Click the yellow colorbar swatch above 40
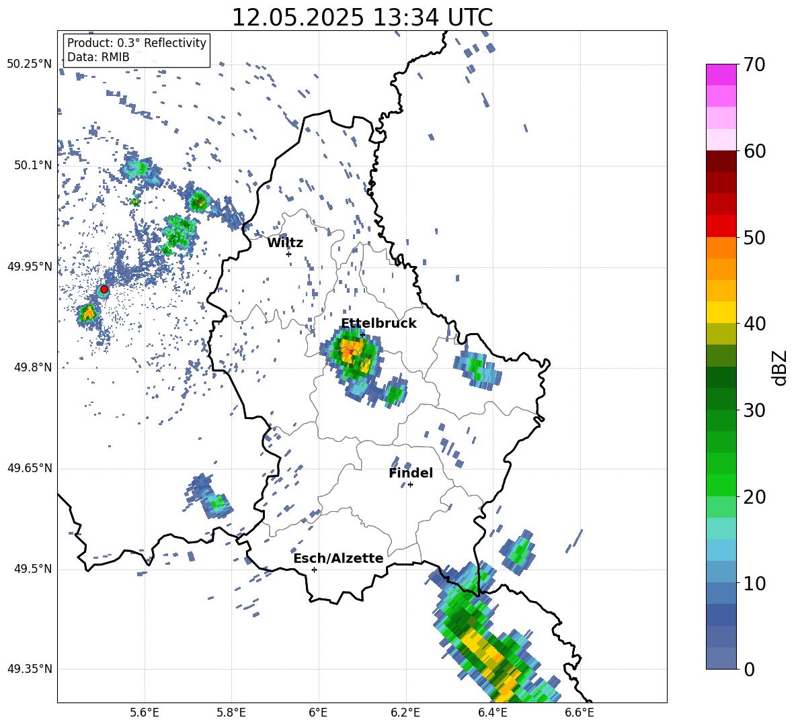Viewport: 796px width, 726px height. [x=721, y=312]
